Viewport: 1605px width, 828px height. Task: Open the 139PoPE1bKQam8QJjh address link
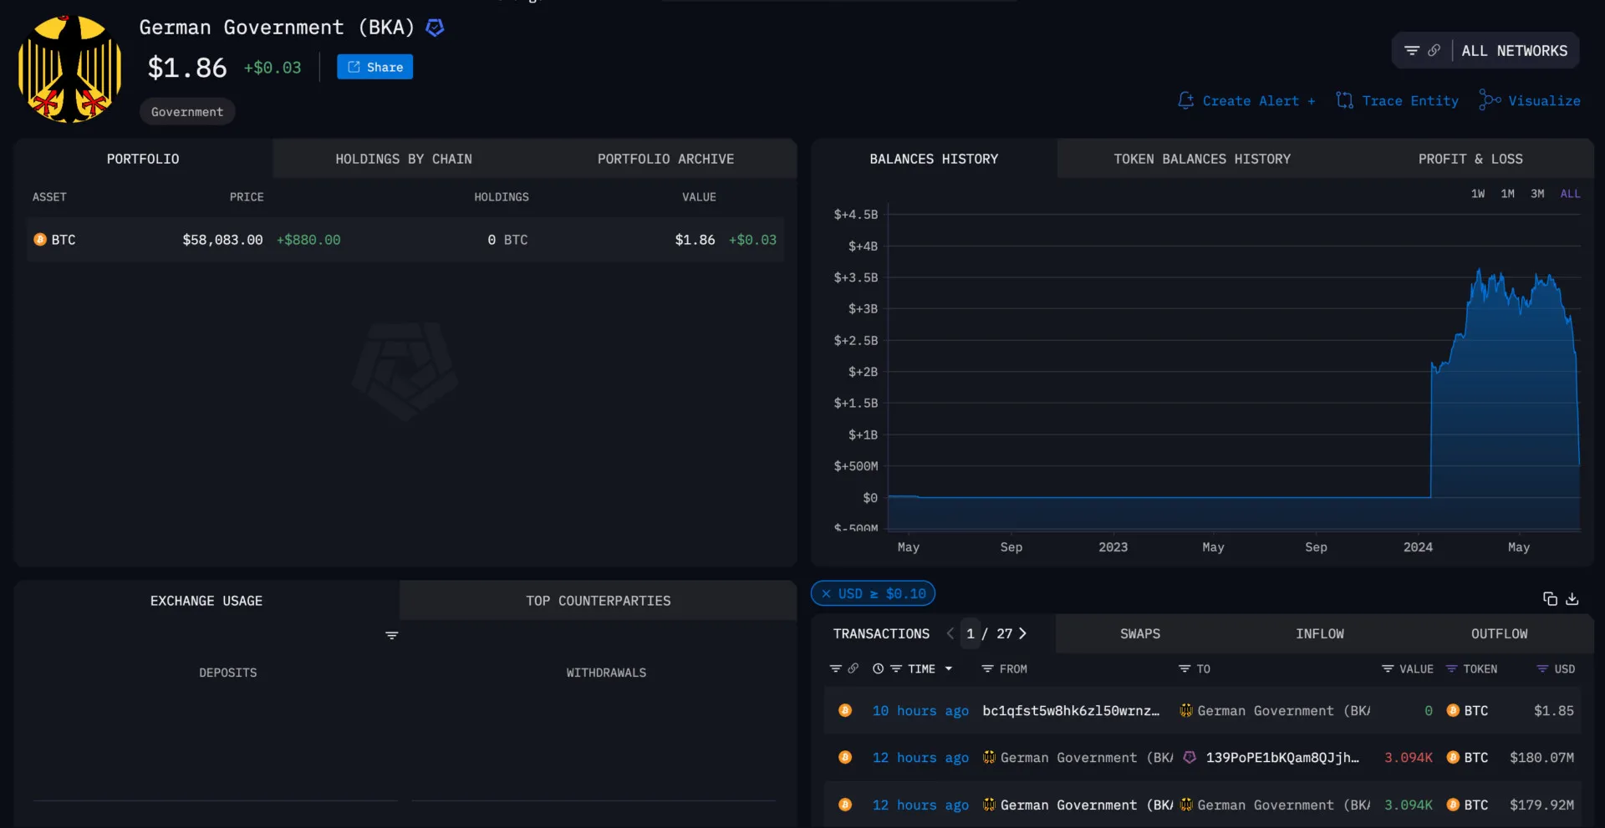click(x=1281, y=758)
